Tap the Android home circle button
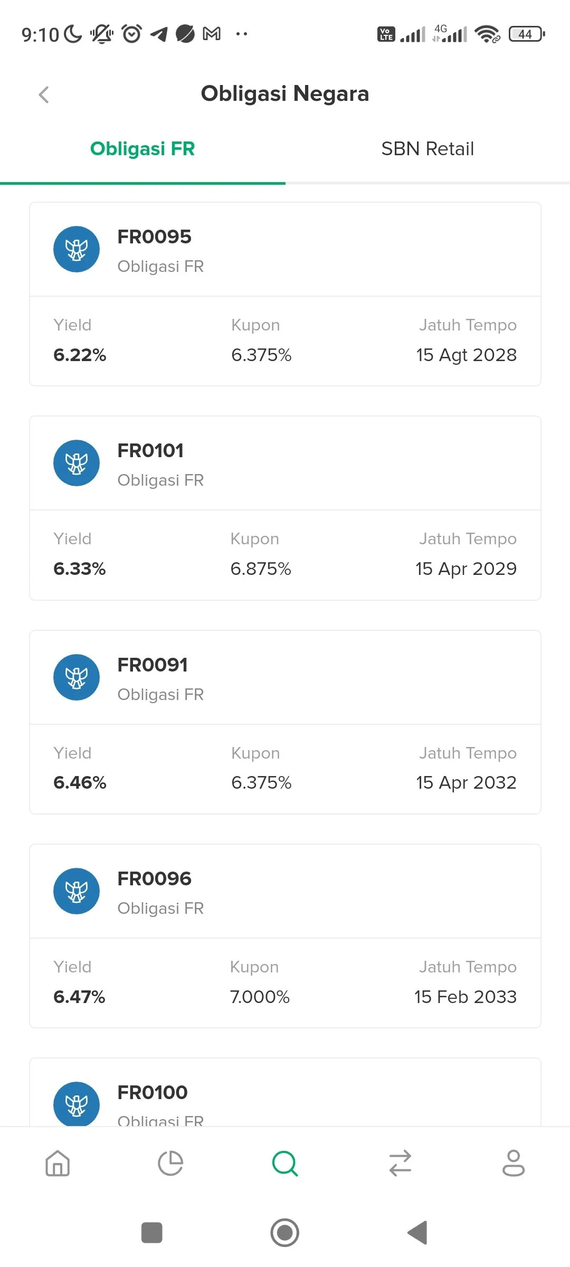570x1267 pixels. pyautogui.click(x=285, y=1233)
